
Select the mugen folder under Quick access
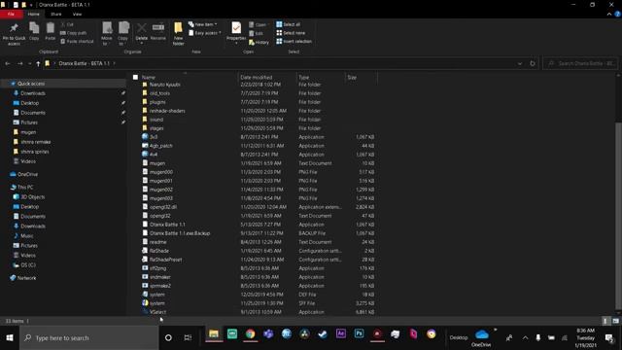[28, 132]
